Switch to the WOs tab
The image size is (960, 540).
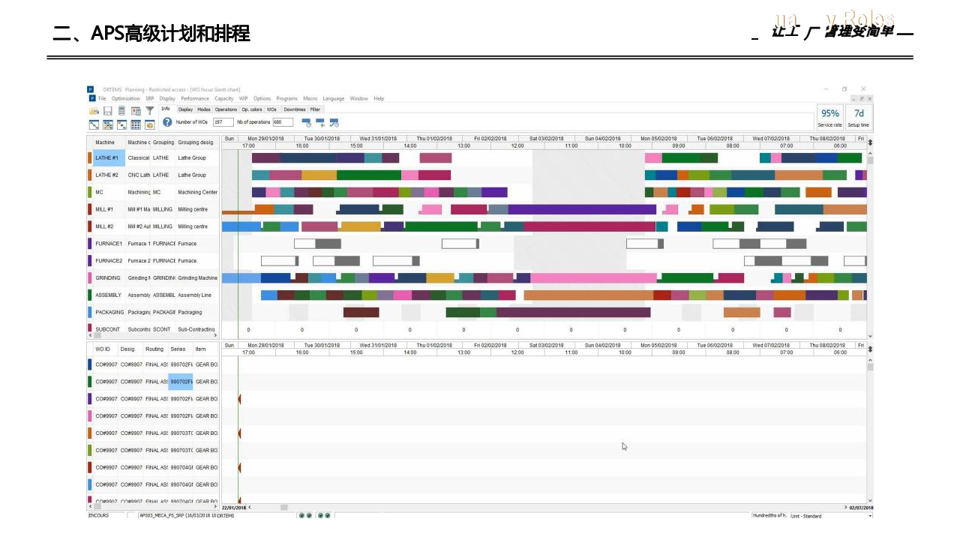pyautogui.click(x=271, y=109)
